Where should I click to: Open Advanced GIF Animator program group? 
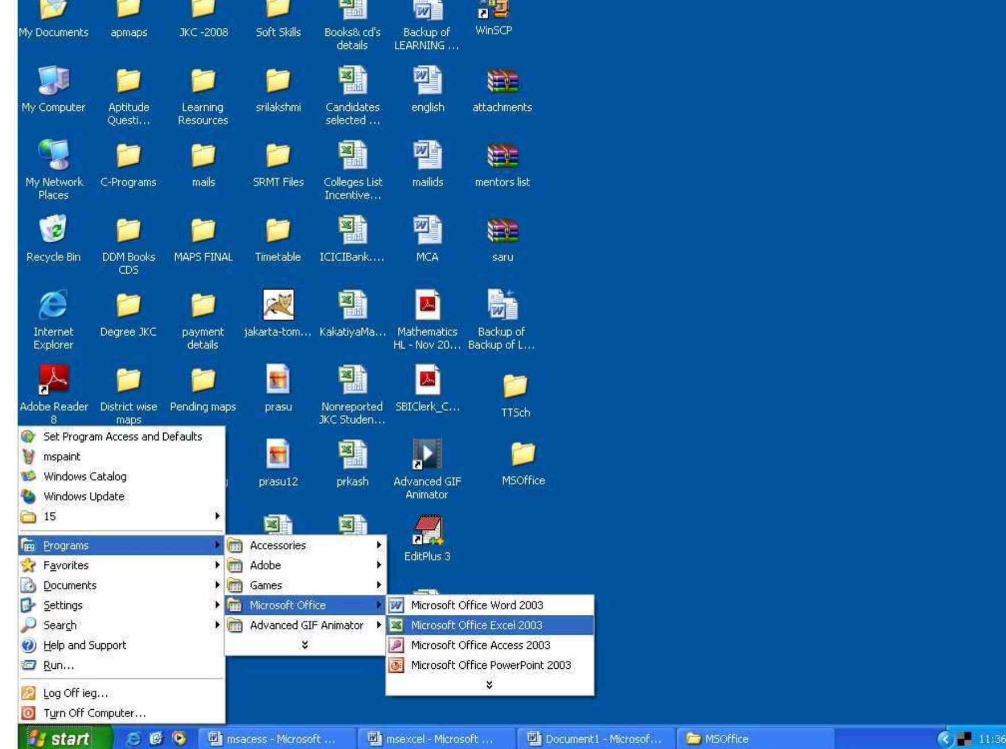coord(305,625)
